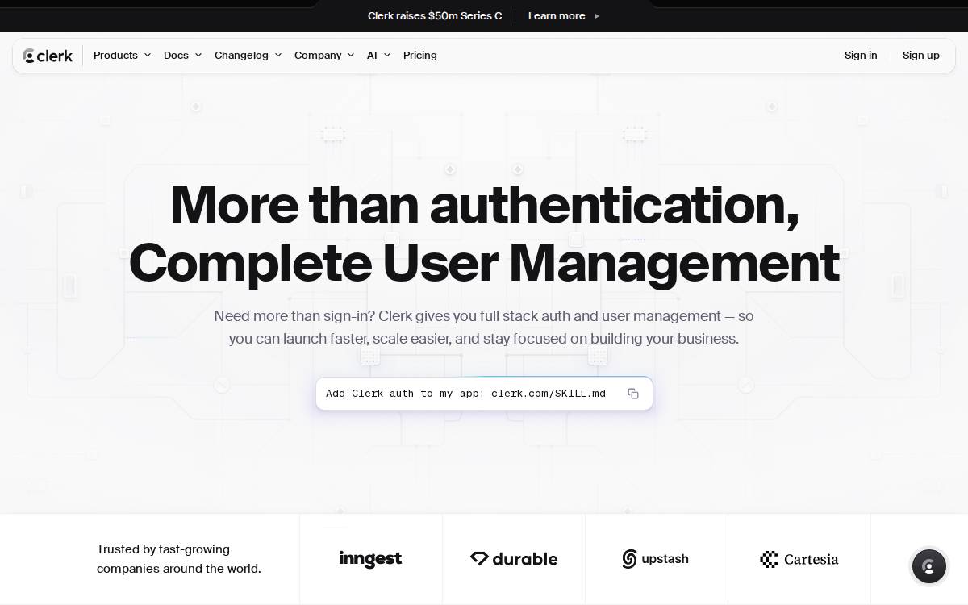
Task: Click the 'Clerk raises $50m Series C' announcement
Action: (435, 16)
